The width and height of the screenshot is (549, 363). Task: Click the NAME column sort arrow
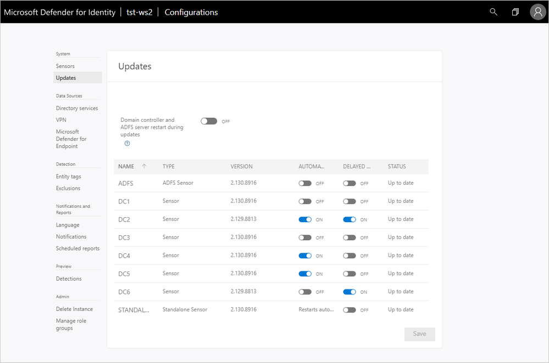pos(144,166)
